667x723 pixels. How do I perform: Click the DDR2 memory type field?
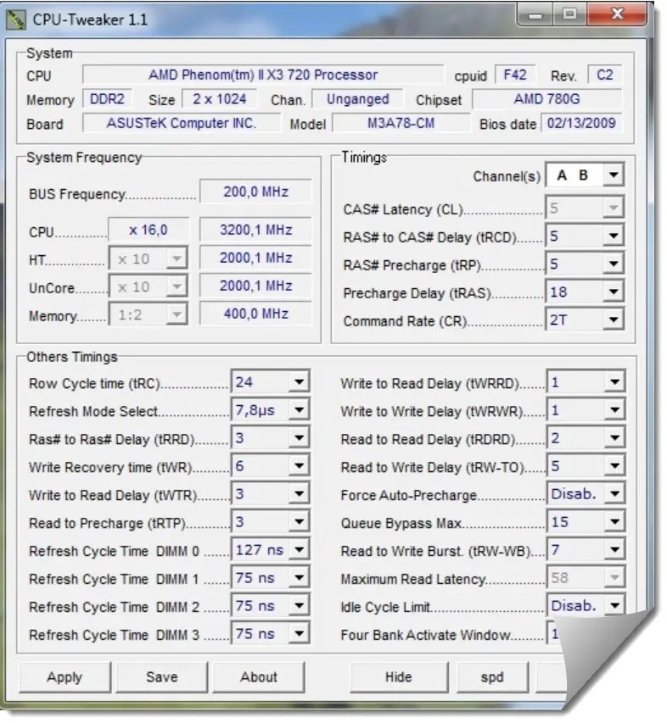pyautogui.click(x=107, y=99)
